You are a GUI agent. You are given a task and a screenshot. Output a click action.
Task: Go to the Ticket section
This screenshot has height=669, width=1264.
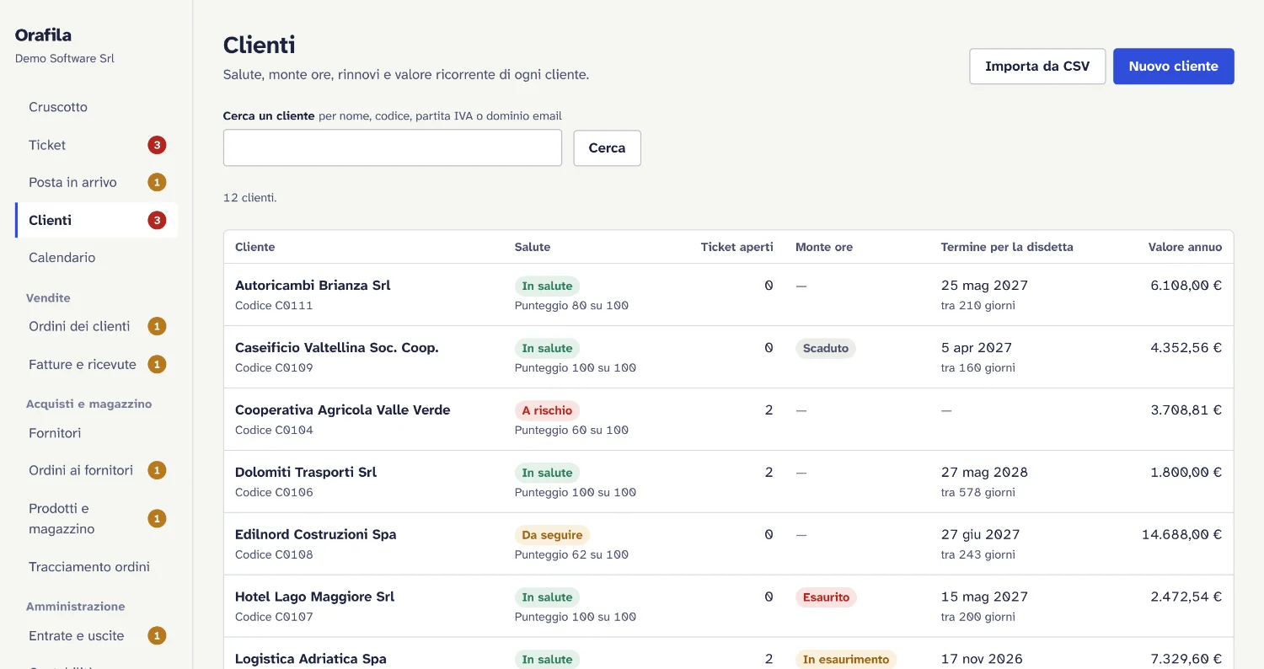point(96,145)
